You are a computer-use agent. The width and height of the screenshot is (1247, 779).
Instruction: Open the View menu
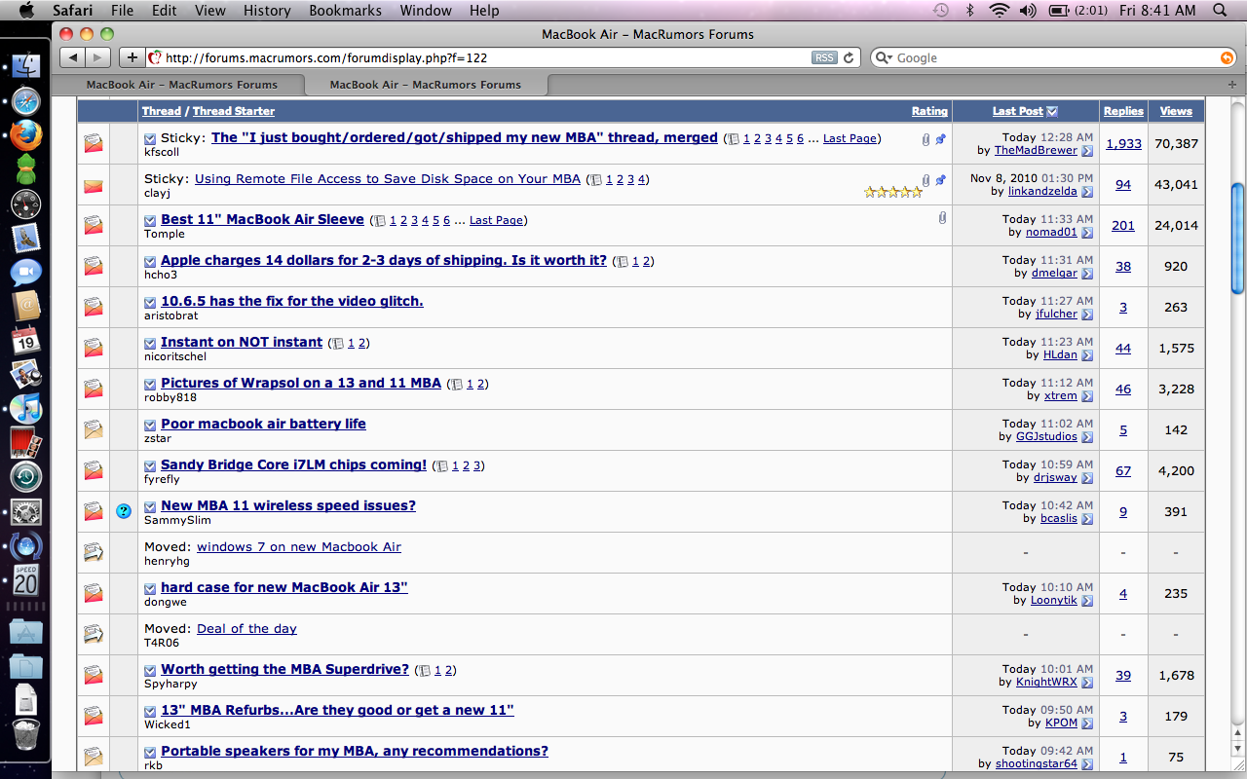tap(210, 11)
